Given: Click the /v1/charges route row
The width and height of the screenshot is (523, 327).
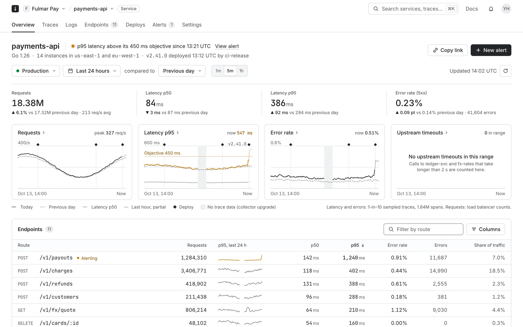Looking at the screenshot, I should [x=261, y=271].
